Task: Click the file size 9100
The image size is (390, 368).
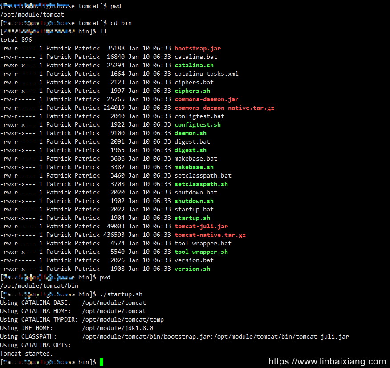Action: tap(118, 133)
